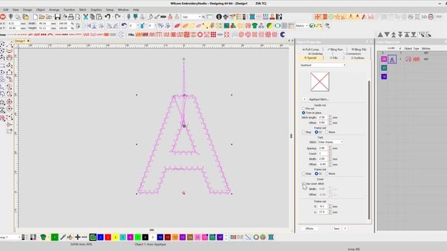Click the Width input field in top toolbar

tap(44, 23)
